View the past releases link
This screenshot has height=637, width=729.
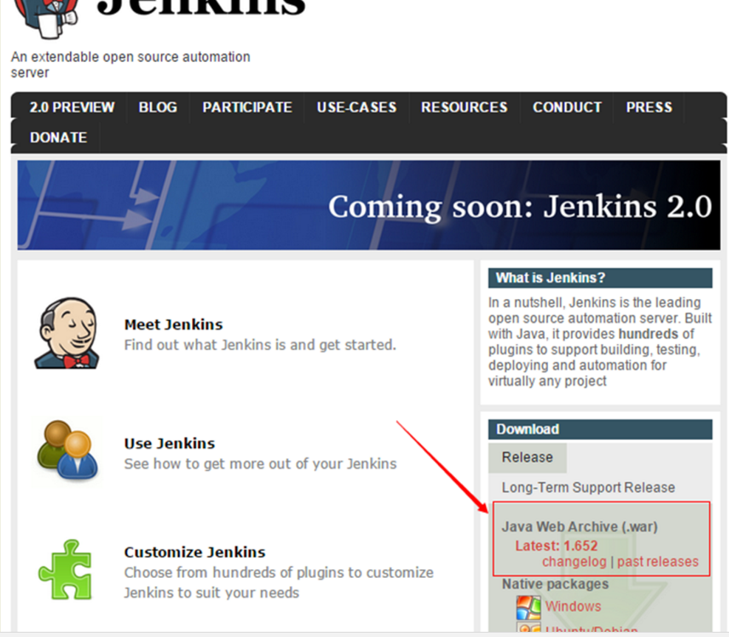[658, 562]
